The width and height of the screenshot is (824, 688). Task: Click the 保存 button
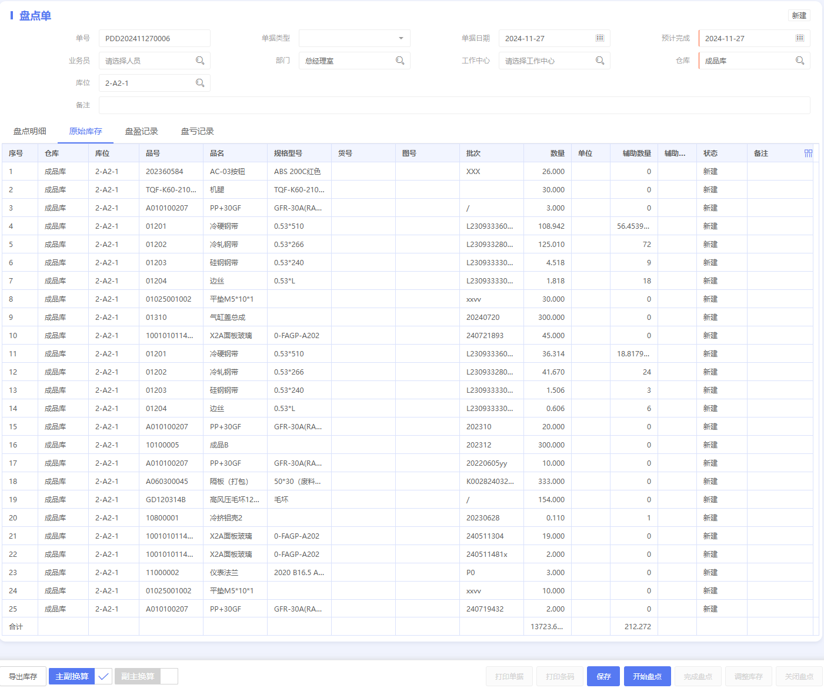click(603, 676)
